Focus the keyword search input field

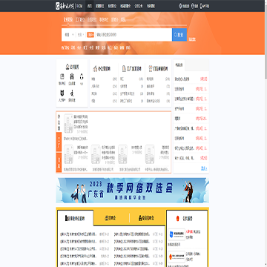point(133,35)
